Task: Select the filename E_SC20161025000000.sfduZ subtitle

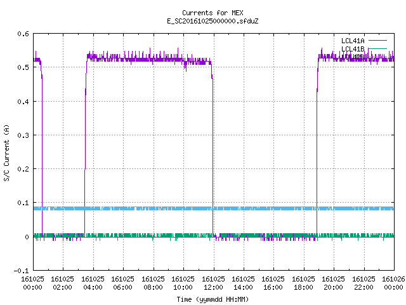Action: point(213,21)
